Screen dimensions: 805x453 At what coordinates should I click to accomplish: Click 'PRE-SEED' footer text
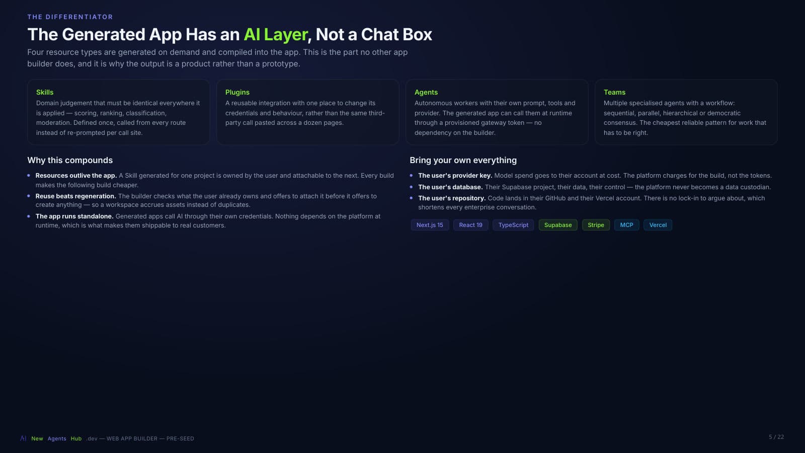[180, 438]
